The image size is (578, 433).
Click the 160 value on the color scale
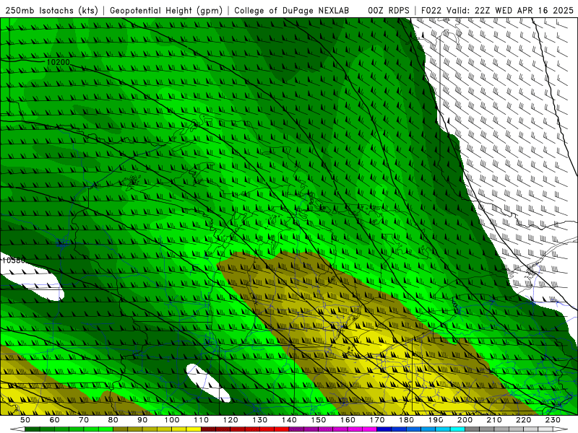(348, 420)
